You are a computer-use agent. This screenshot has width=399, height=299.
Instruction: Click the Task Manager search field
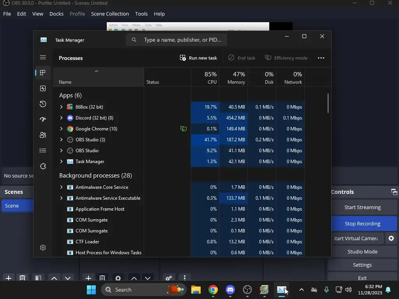(x=177, y=40)
